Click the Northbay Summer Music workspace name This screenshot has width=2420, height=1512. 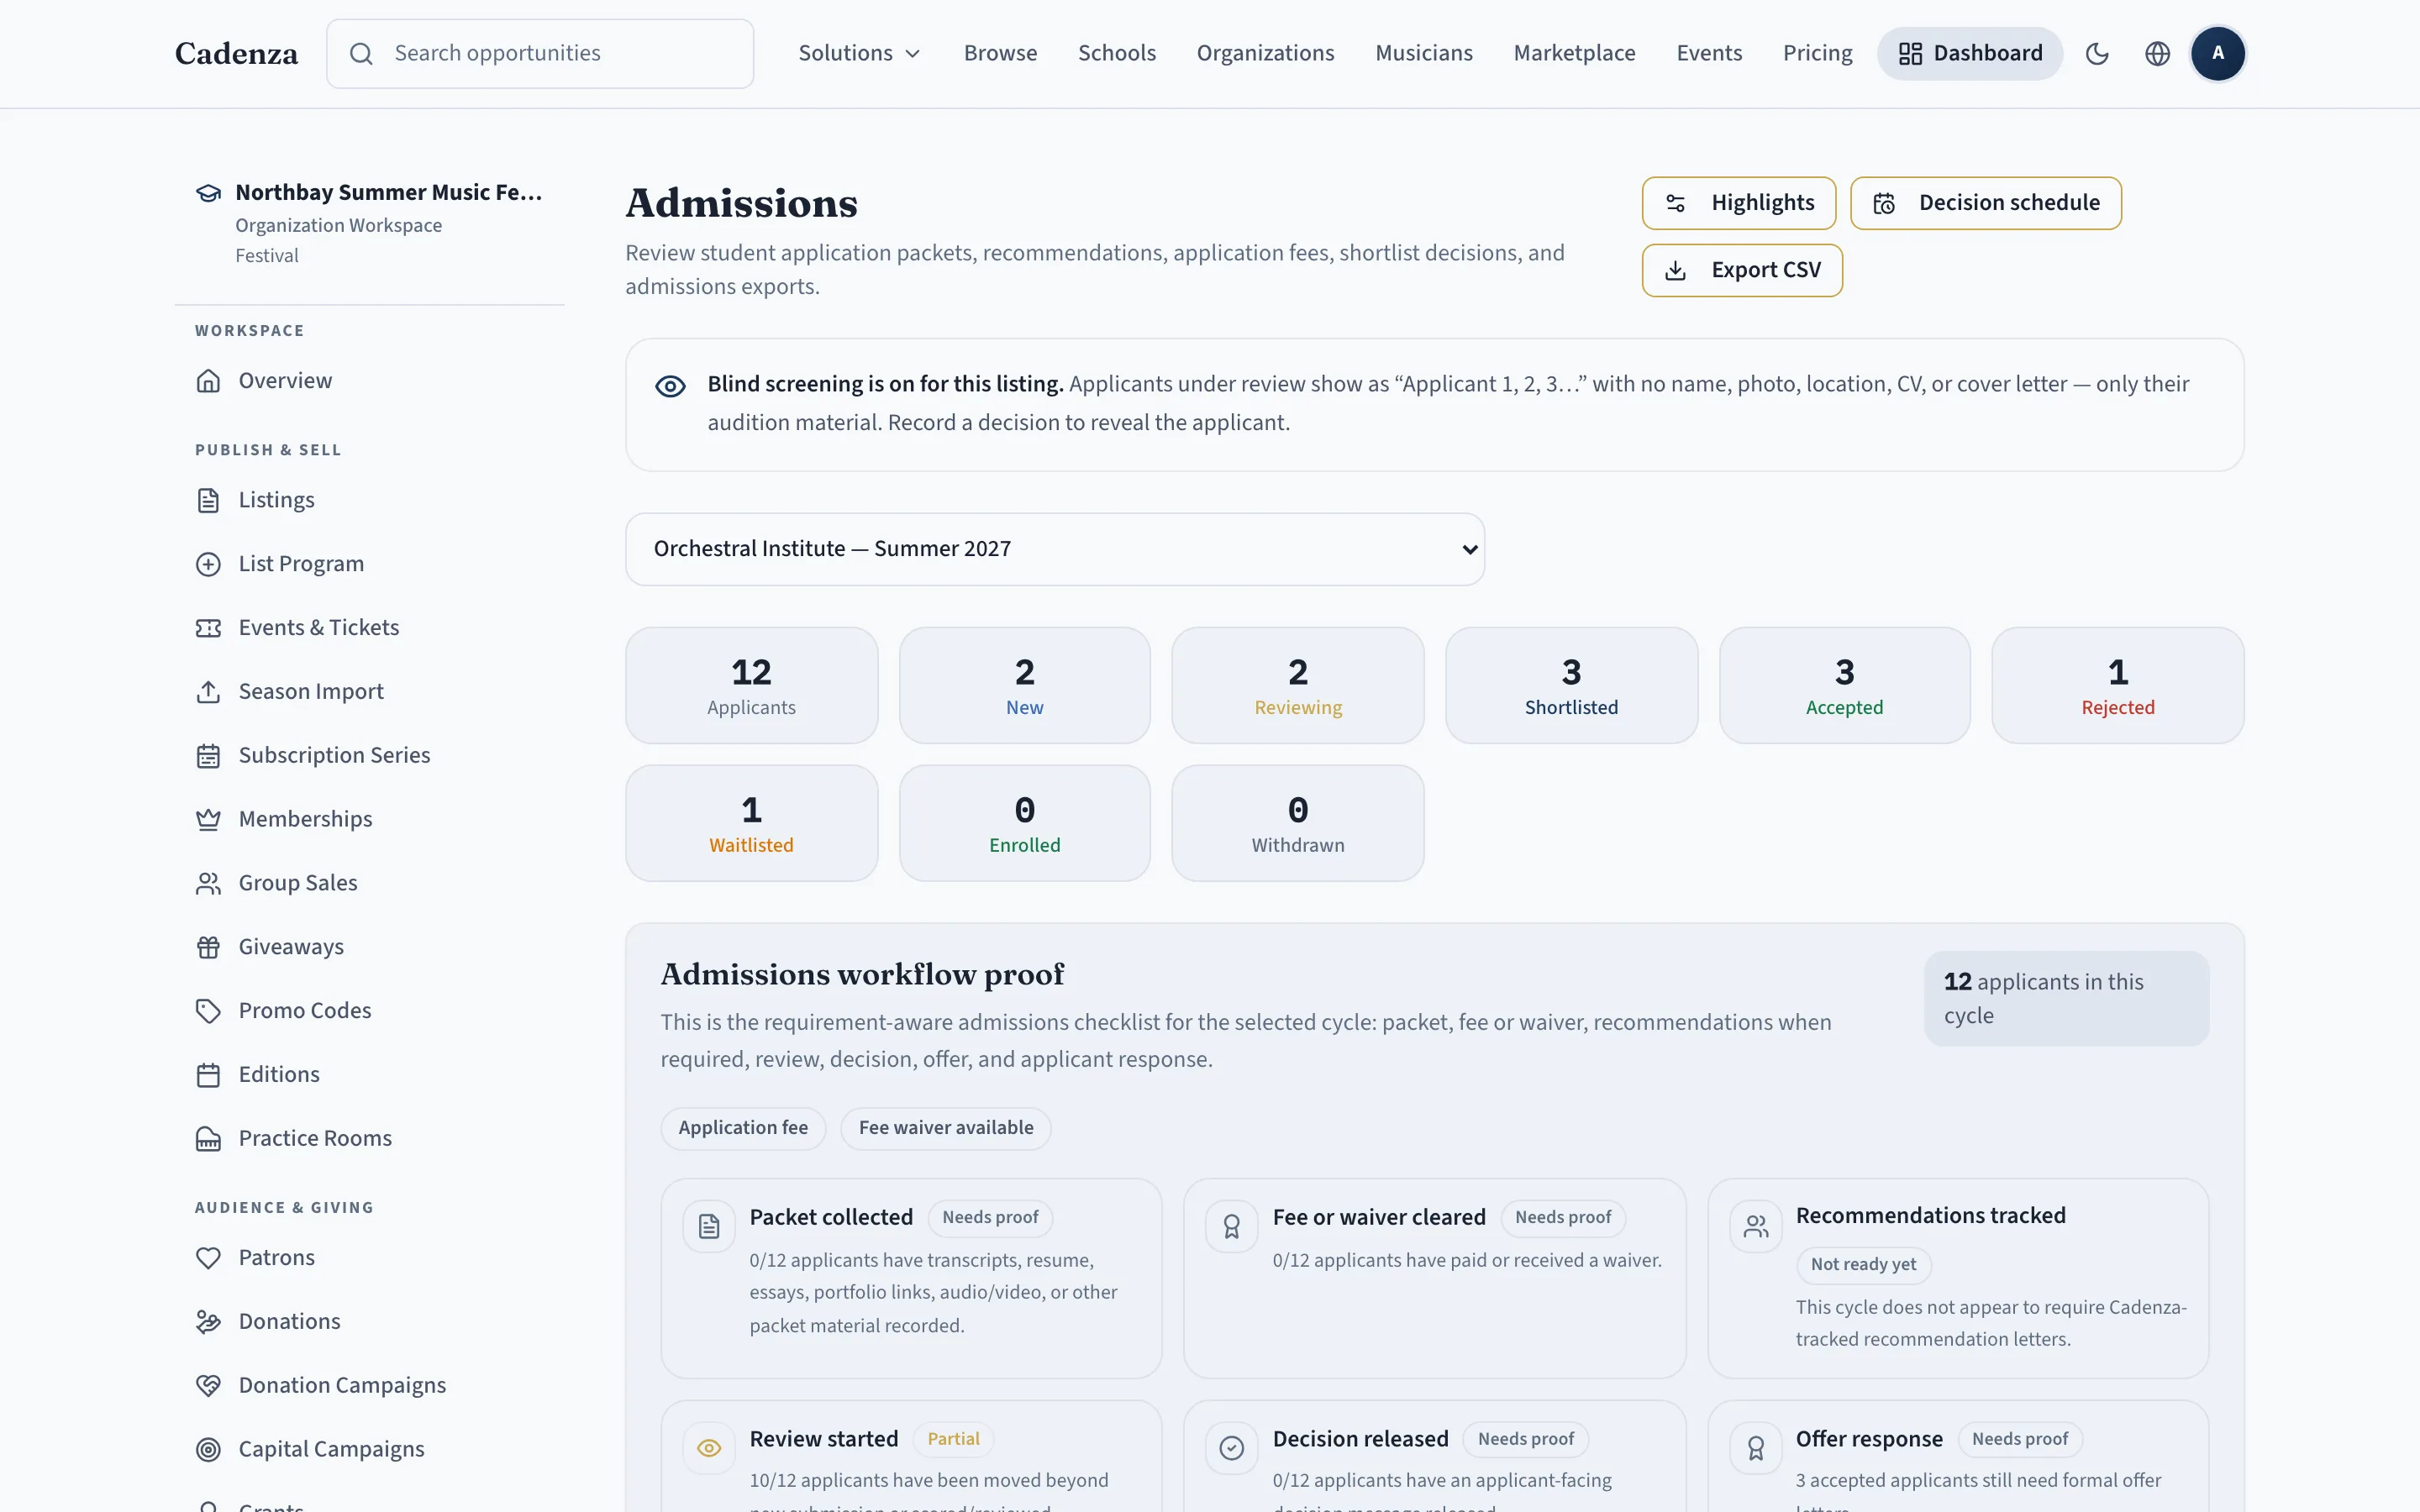point(389,192)
